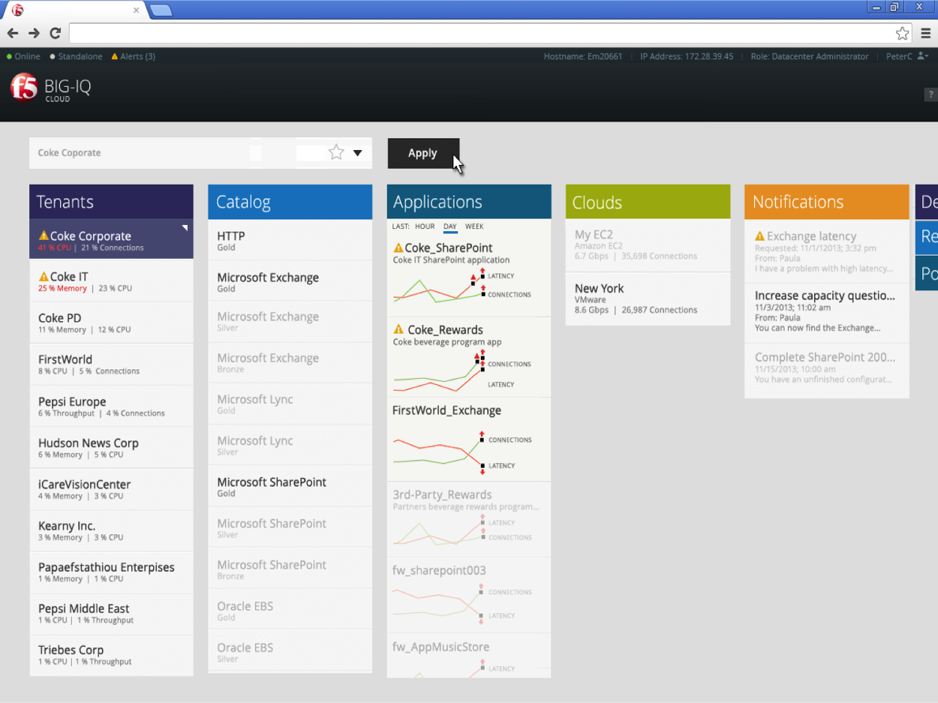Switch applications chart to WEEK
938x703 pixels.
(x=474, y=227)
